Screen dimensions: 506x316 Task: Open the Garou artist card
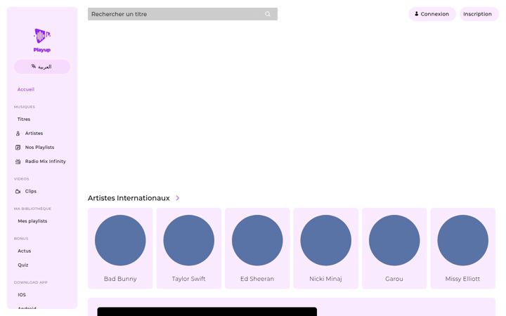coord(394,249)
